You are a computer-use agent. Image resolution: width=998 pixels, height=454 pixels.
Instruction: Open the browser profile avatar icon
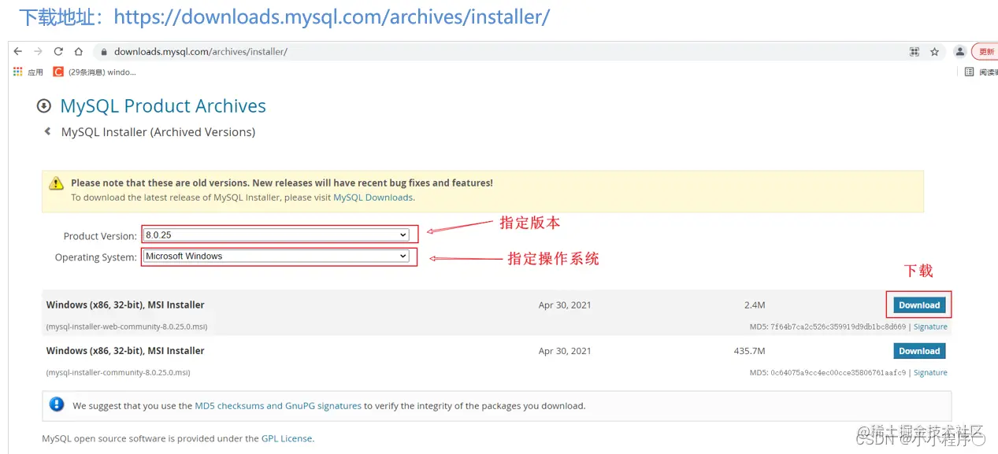click(x=959, y=51)
